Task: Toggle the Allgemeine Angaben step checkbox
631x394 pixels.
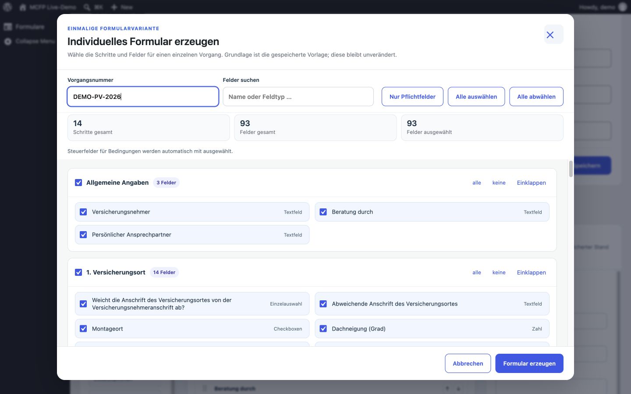Action: [78, 183]
